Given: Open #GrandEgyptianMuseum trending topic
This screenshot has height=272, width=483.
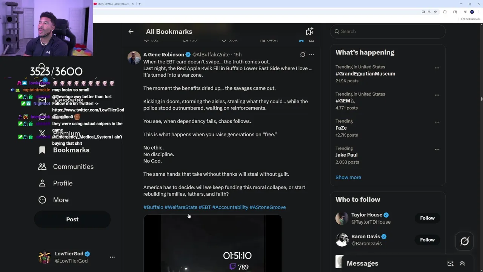Looking at the screenshot, I should click(365, 74).
